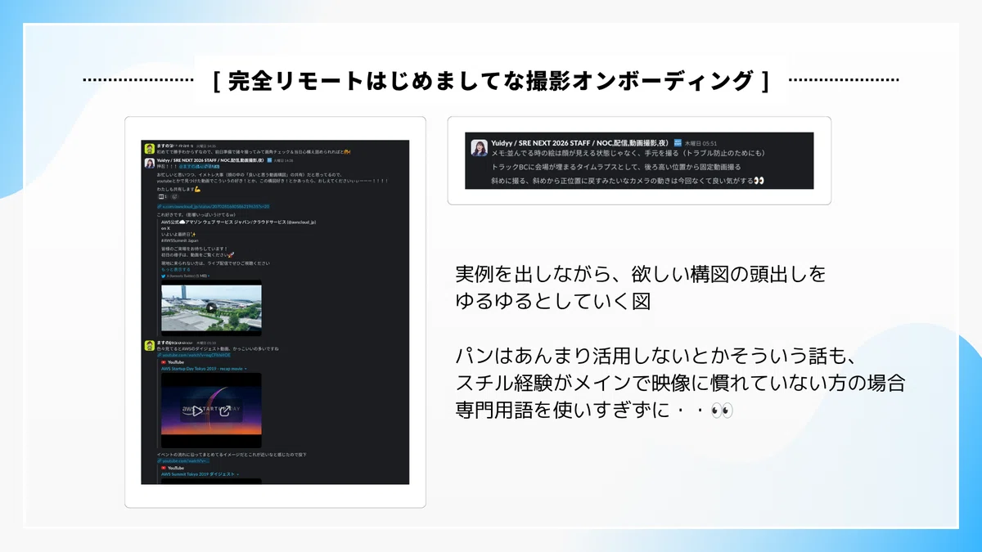Click Yuidyy's avatar in the left thread
Viewport: 982px width, 552px height.
[150, 164]
